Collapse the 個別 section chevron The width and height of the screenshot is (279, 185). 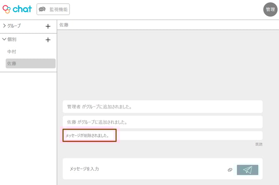click(x=4, y=39)
